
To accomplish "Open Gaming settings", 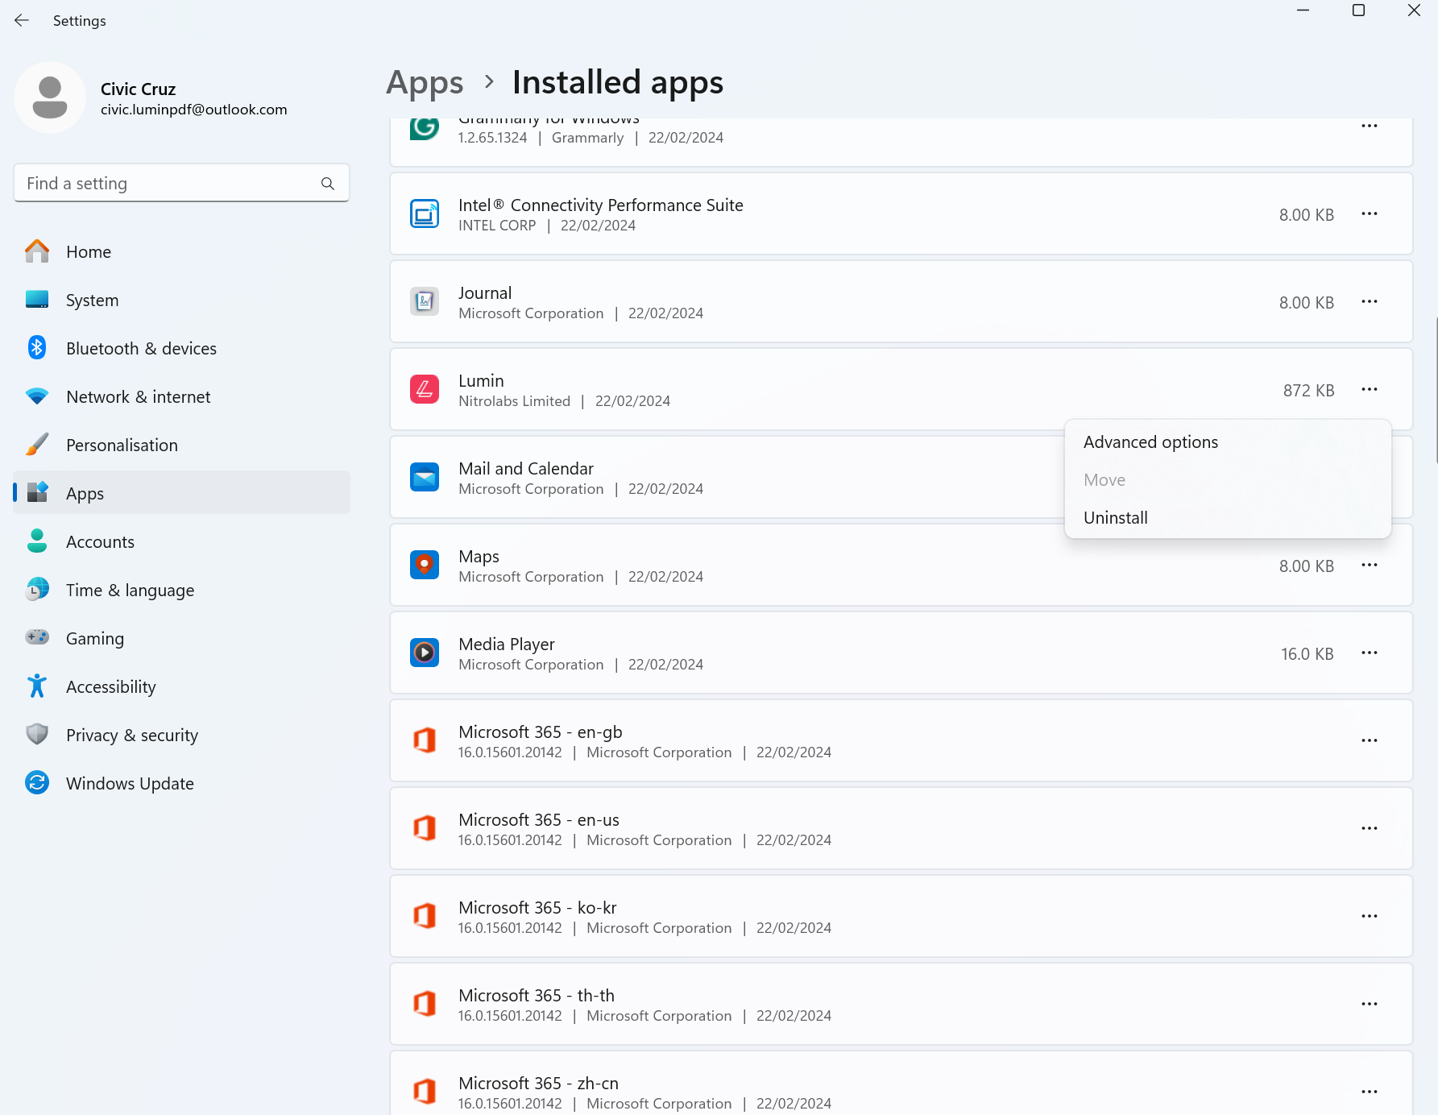I will (95, 637).
